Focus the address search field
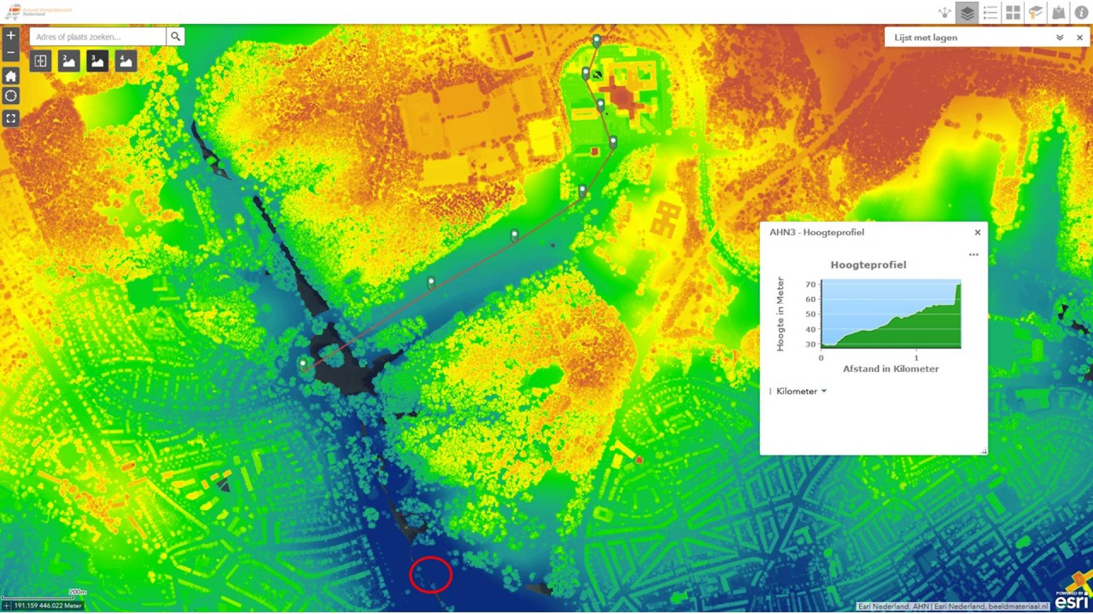 click(98, 37)
